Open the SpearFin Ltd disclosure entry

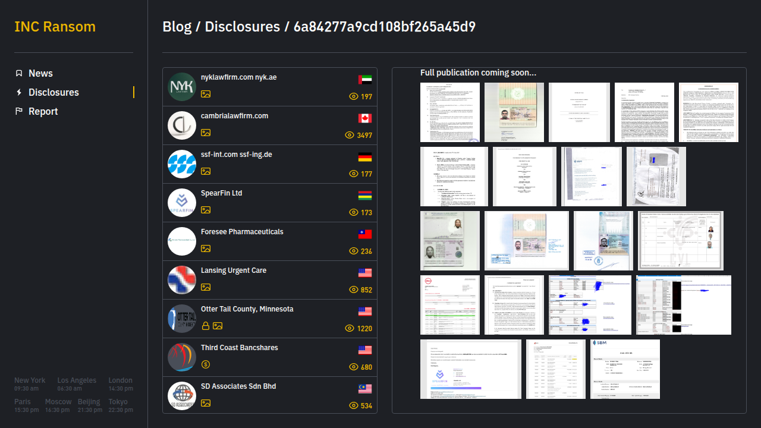pos(270,203)
